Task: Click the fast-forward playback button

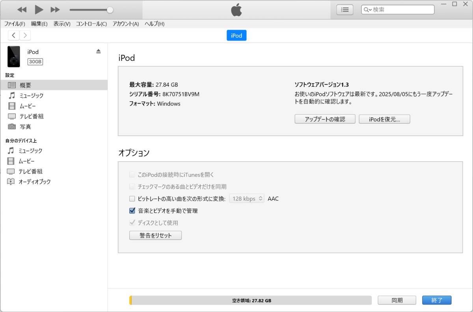Action: click(55, 10)
